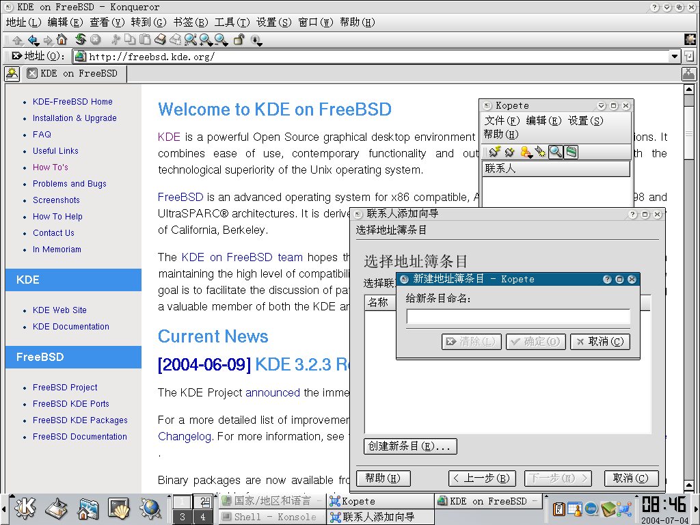
Task: Click the Print icon in Konqueror toolbar
Action: pyautogui.click(x=160, y=40)
